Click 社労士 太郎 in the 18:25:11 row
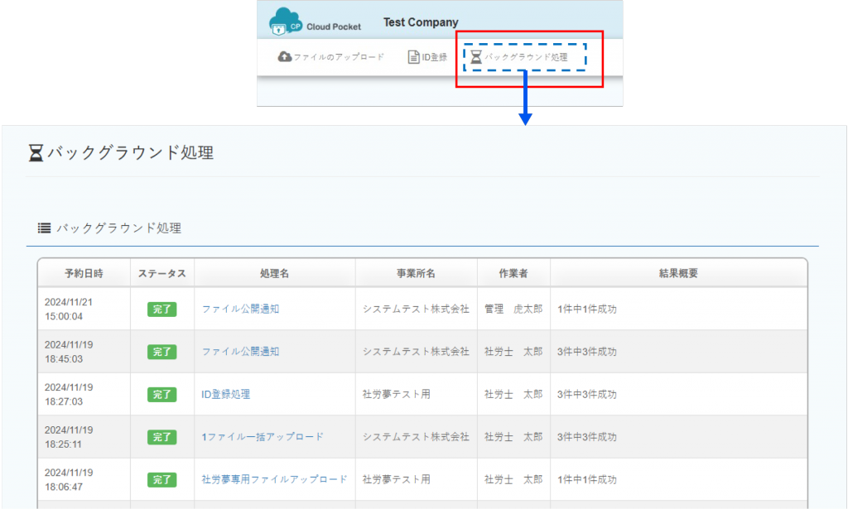848x509 pixels. [513, 437]
